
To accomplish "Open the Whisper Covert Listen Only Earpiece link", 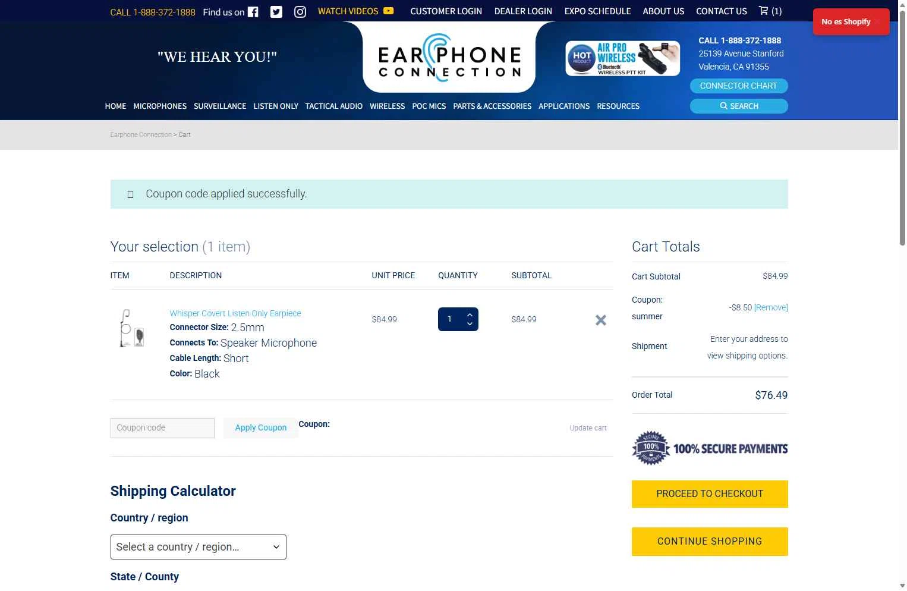I will (x=235, y=313).
